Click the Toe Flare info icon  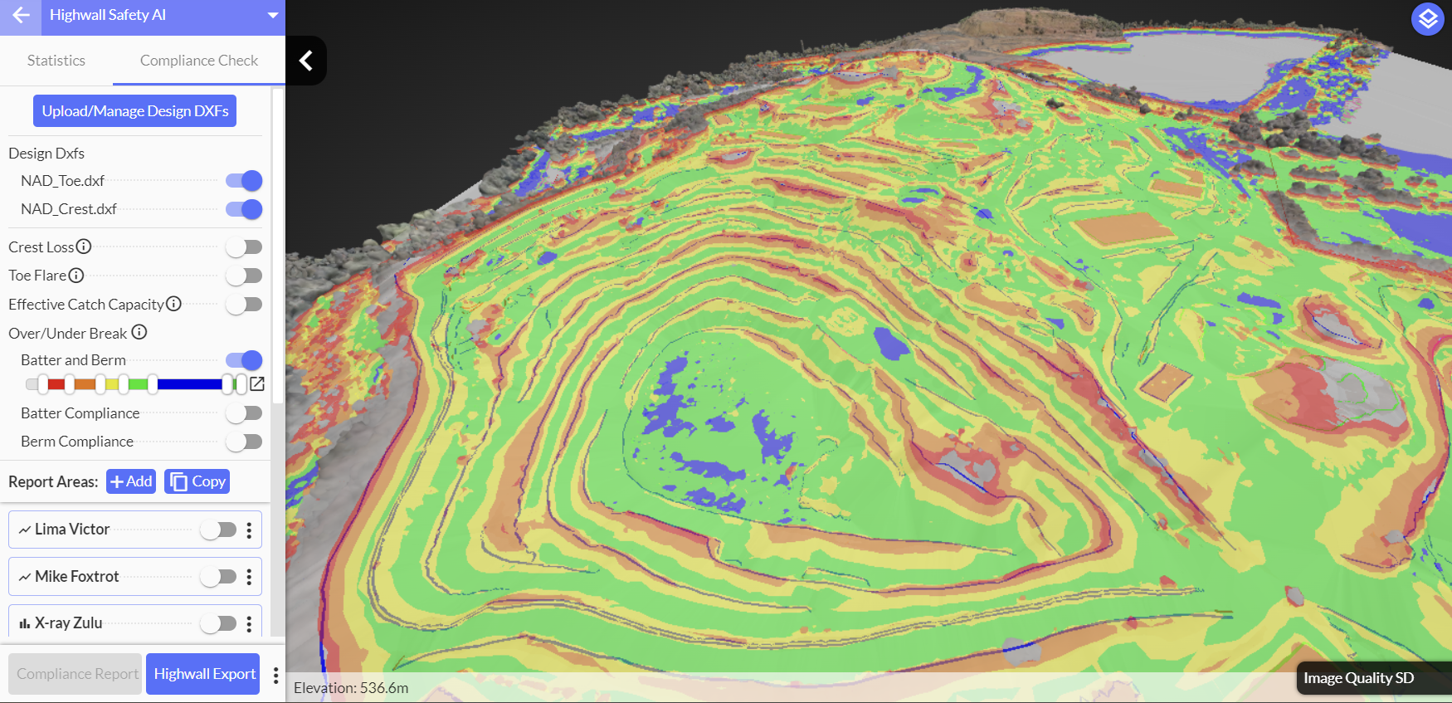76,275
